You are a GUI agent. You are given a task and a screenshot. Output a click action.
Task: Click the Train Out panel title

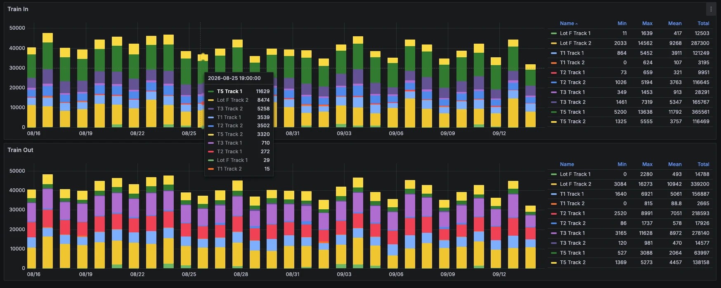20,150
